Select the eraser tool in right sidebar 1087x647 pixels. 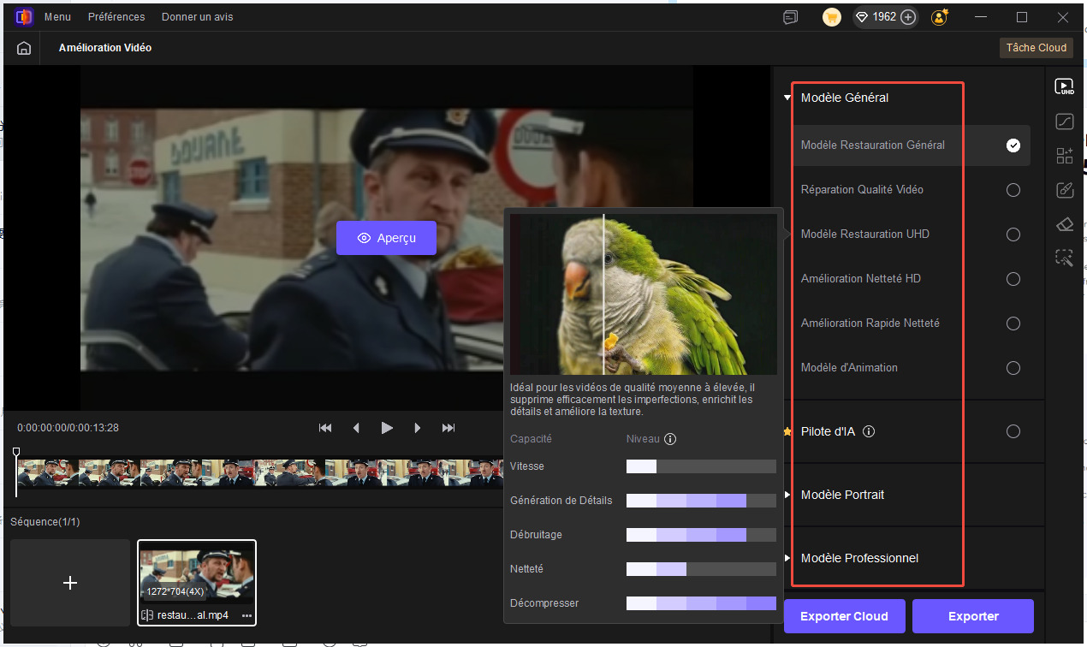tap(1064, 224)
